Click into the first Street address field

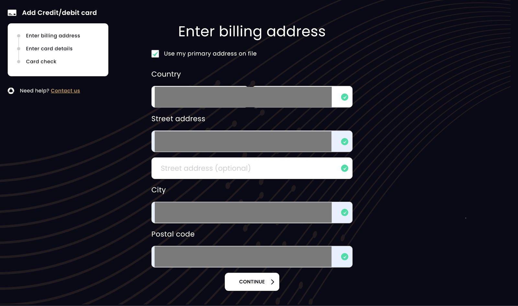click(252, 142)
